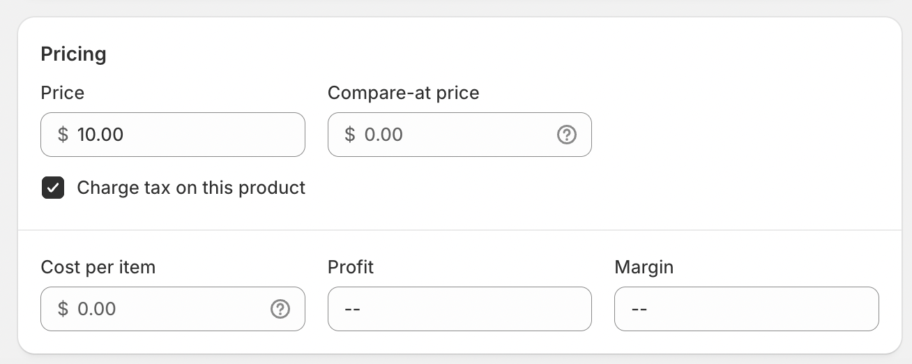Select the 10.00 value in Price

pos(100,135)
